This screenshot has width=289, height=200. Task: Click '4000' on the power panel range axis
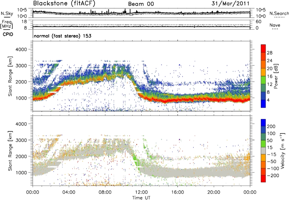click(x=21, y=49)
